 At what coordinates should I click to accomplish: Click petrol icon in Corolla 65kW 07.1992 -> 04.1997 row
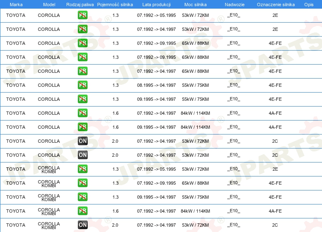click(x=82, y=71)
